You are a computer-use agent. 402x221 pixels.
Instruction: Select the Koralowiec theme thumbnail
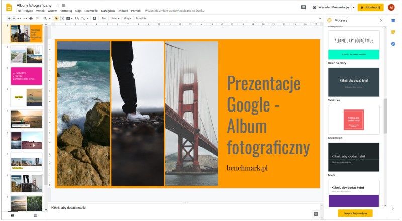[x=354, y=120]
